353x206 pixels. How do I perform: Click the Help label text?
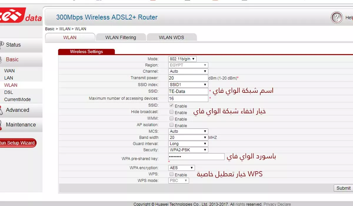tap(349, 18)
